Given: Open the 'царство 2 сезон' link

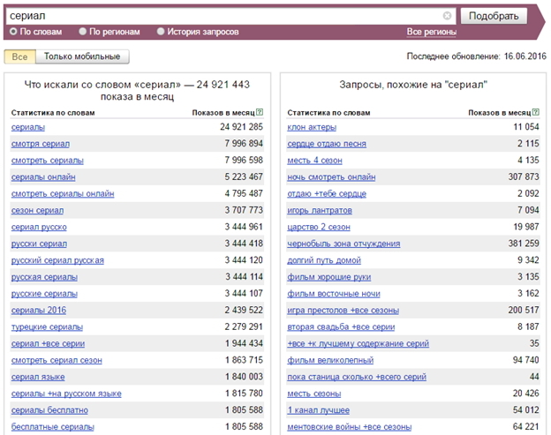Looking at the screenshot, I should pos(319,227).
